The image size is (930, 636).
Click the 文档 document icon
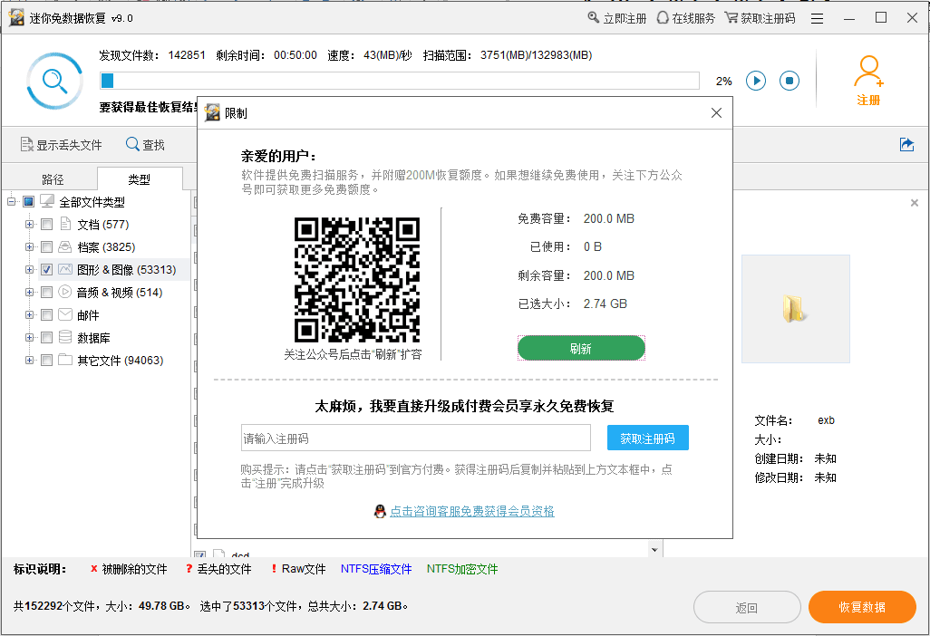(x=65, y=224)
